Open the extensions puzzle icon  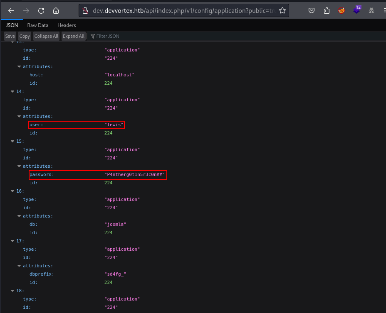[x=327, y=10]
